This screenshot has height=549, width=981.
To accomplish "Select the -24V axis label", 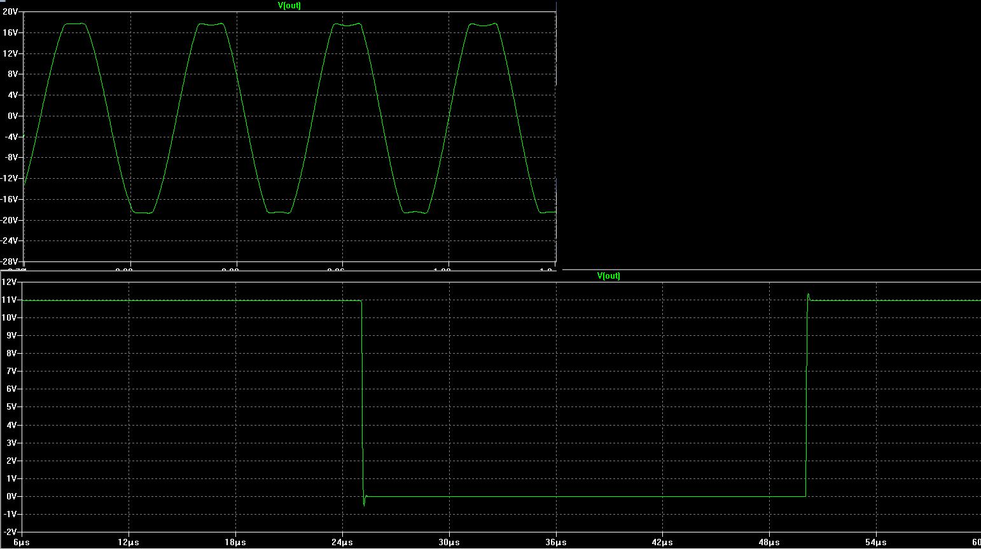I will pos(10,241).
